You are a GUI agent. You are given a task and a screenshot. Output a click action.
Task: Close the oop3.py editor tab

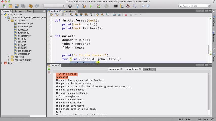[x=76, y=11]
